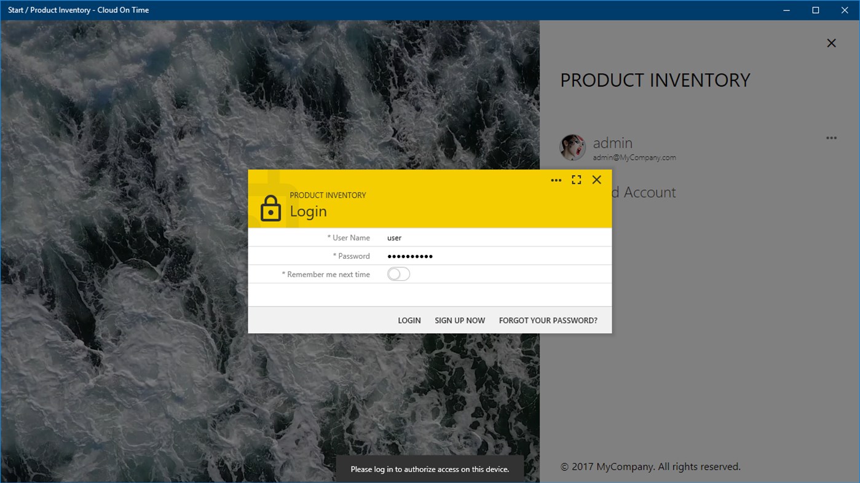
Task: Select SIGN UP NOW
Action: coord(460,320)
